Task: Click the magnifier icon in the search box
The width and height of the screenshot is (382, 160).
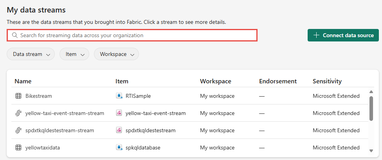Action: coord(15,35)
